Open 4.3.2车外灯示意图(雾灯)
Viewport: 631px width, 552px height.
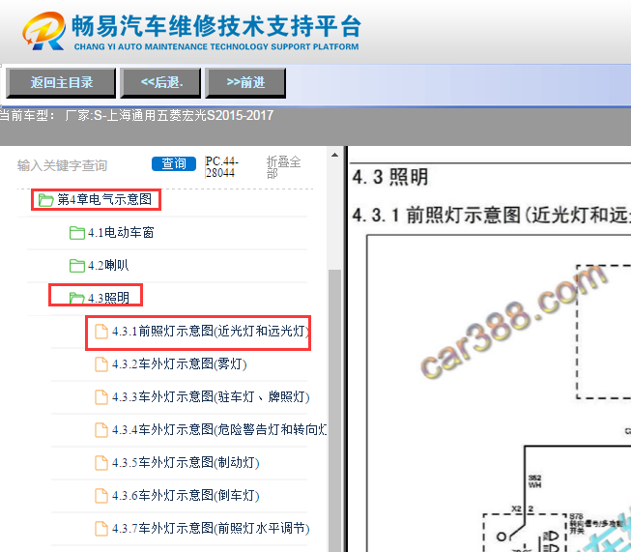179,364
